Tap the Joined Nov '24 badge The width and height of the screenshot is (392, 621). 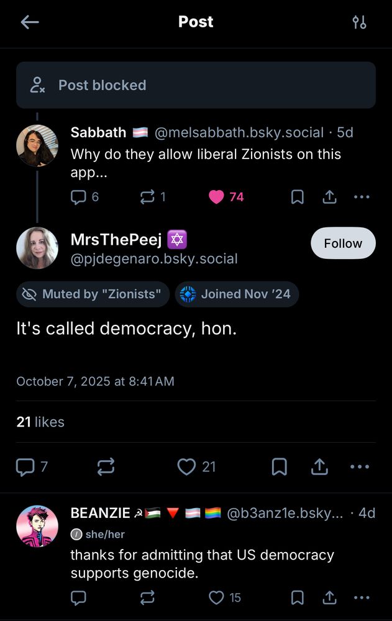(237, 294)
